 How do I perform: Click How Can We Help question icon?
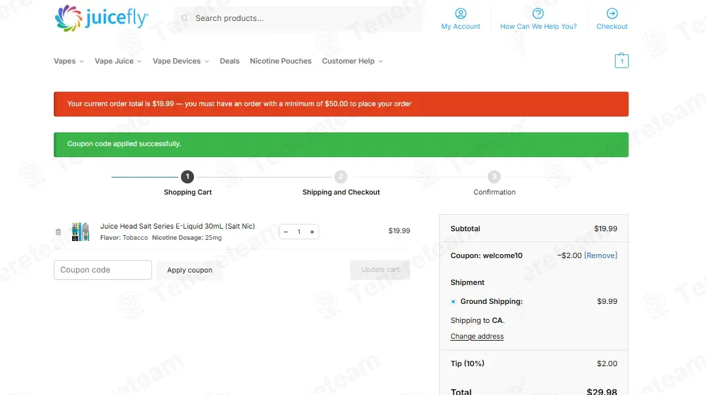point(538,14)
